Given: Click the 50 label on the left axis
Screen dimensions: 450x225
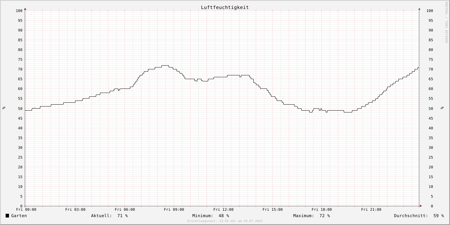Looking at the screenshot, I should click(x=20, y=109).
